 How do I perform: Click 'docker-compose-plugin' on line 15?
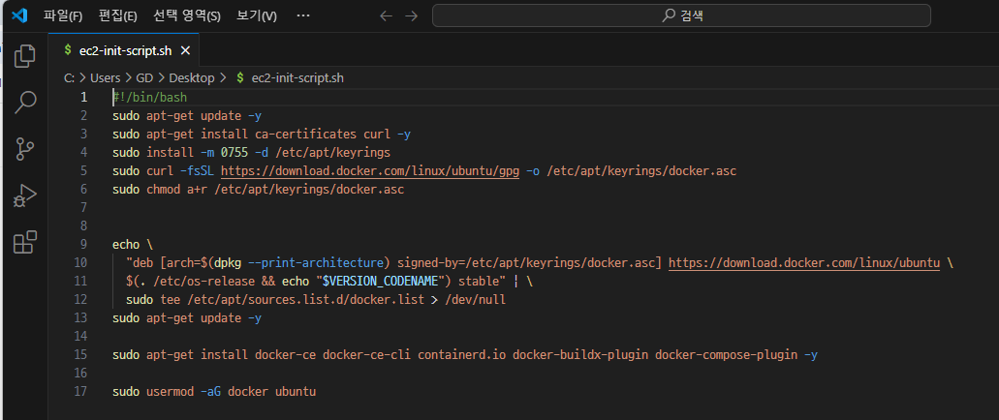coord(727,354)
